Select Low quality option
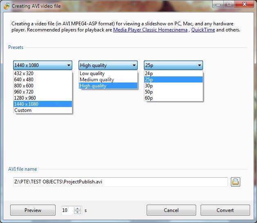The height and width of the screenshot is (223, 257). point(92,74)
